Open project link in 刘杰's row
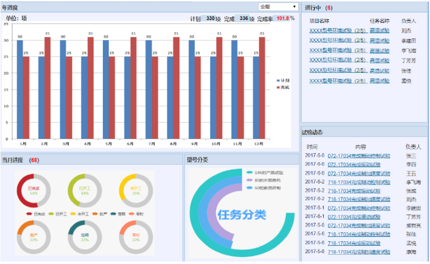This screenshot has width=430, height=264. (337, 30)
